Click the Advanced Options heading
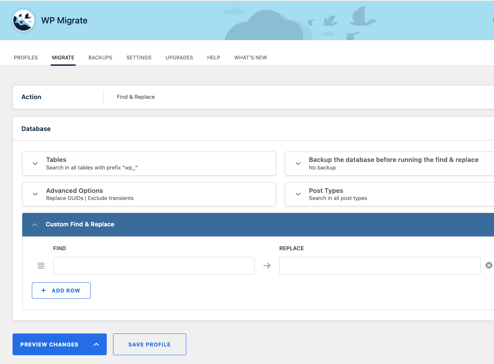This screenshot has height=364, width=494. point(75,190)
